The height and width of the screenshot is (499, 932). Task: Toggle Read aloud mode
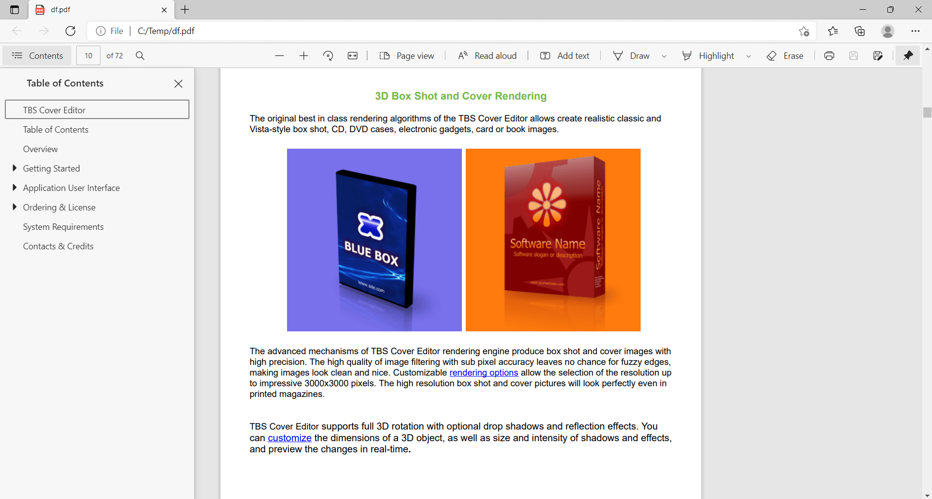click(487, 56)
